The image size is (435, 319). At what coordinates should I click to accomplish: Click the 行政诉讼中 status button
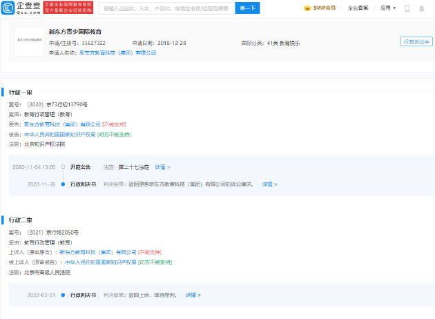click(x=416, y=41)
